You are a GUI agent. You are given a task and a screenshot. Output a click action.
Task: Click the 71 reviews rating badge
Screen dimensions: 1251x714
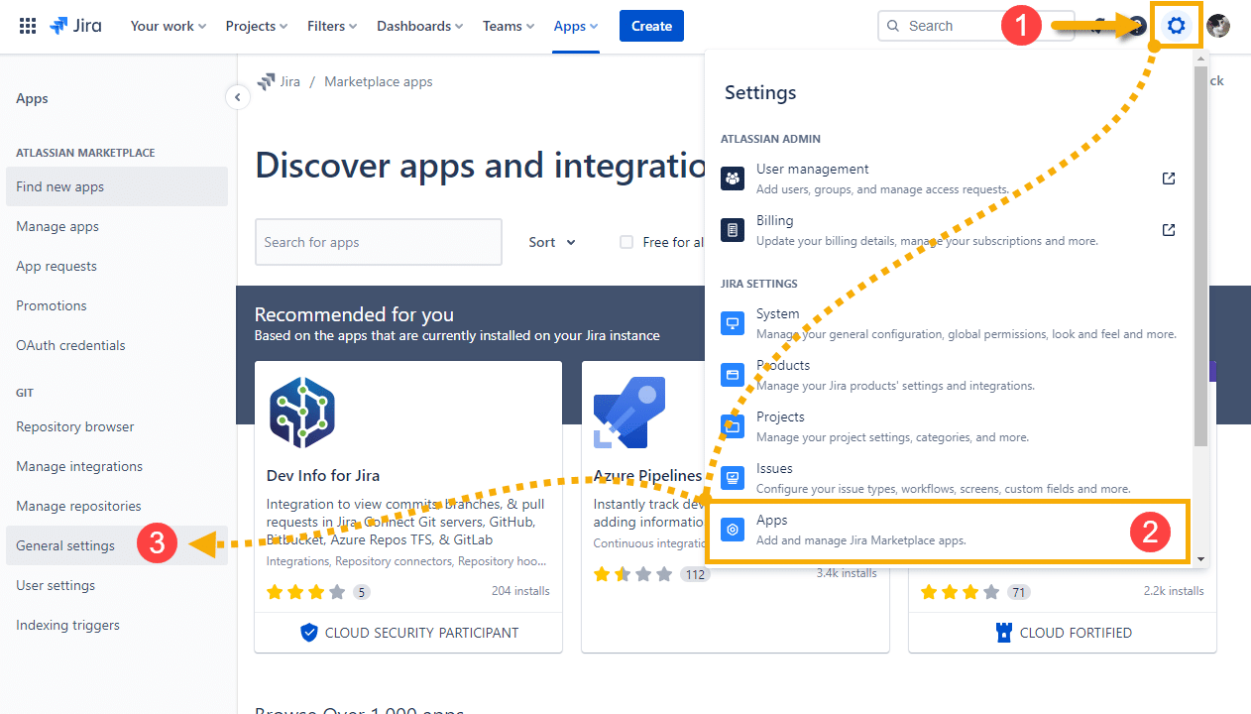click(1018, 592)
